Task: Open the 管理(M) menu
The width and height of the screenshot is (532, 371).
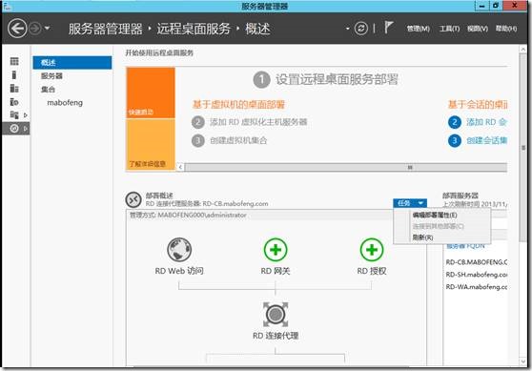Action: point(418,29)
